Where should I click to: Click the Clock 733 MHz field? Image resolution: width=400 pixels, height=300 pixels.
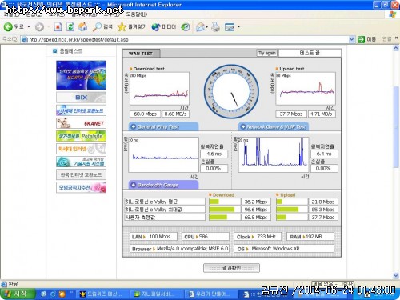(x=258, y=237)
